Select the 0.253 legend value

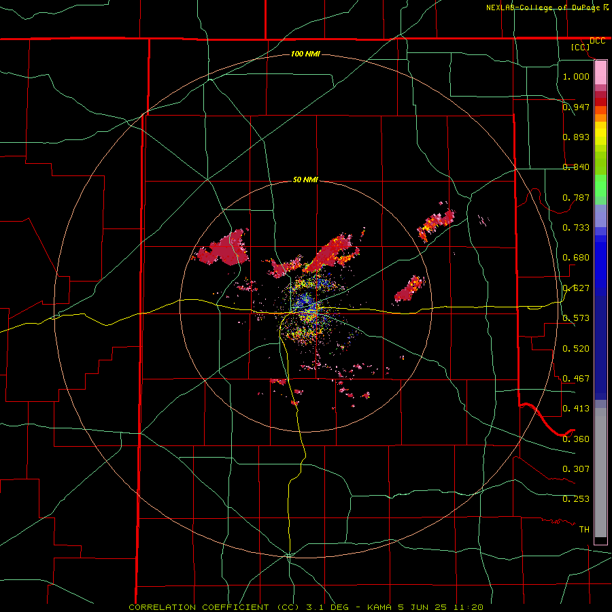576,499
